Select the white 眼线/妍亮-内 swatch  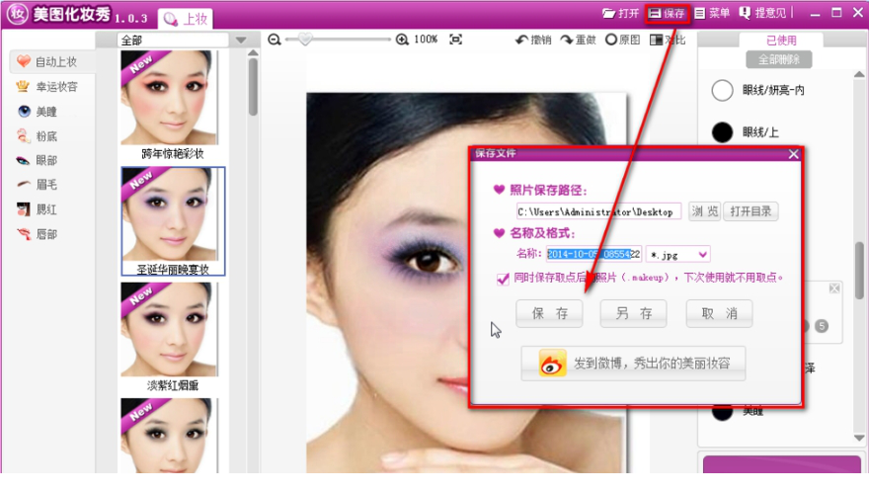coord(722,90)
